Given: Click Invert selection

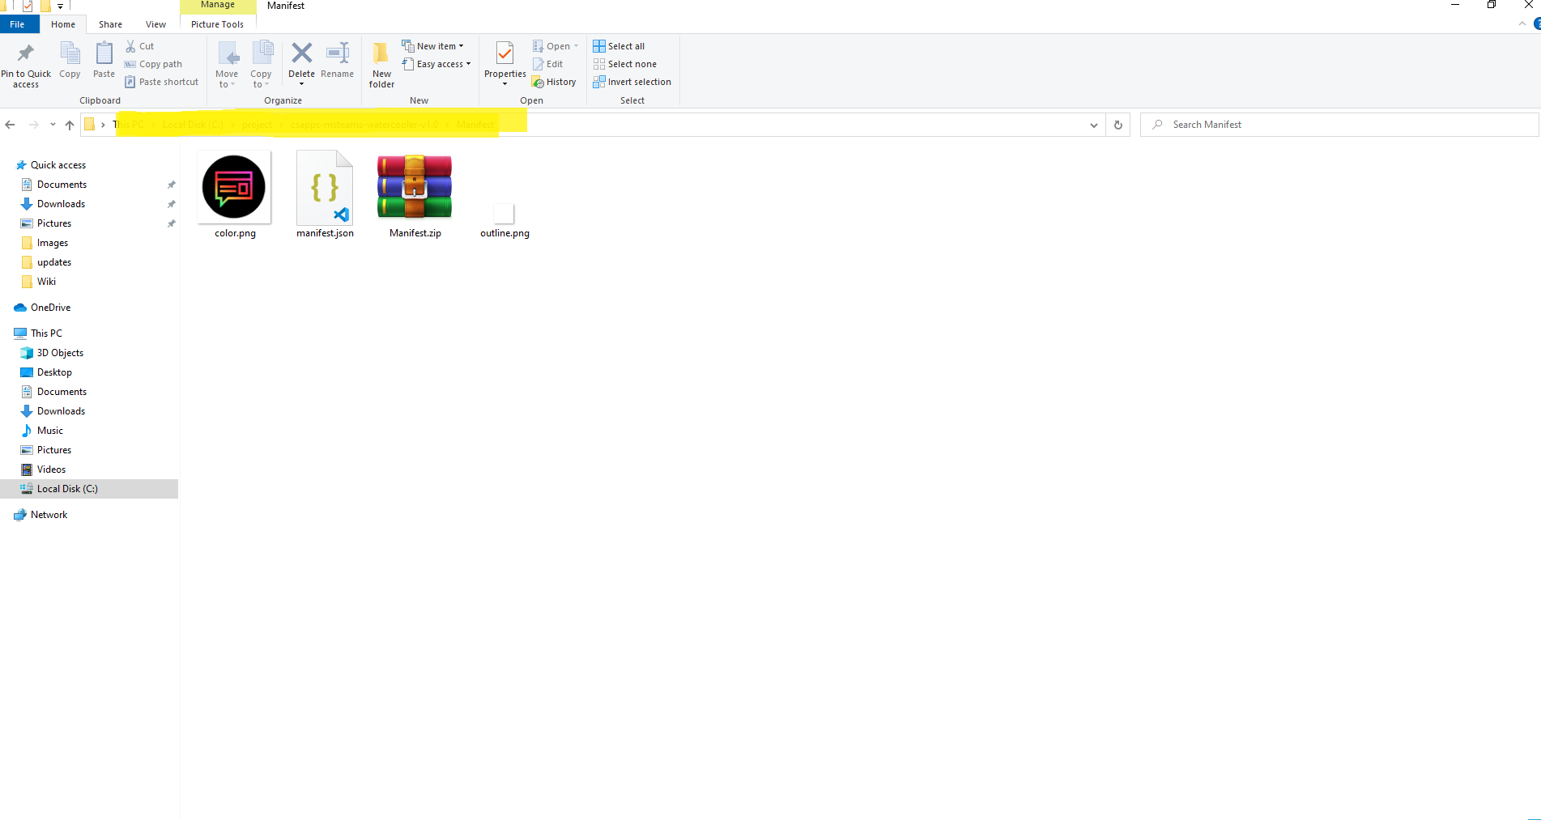Looking at the screenshot, I should click(x=632, y=82).
